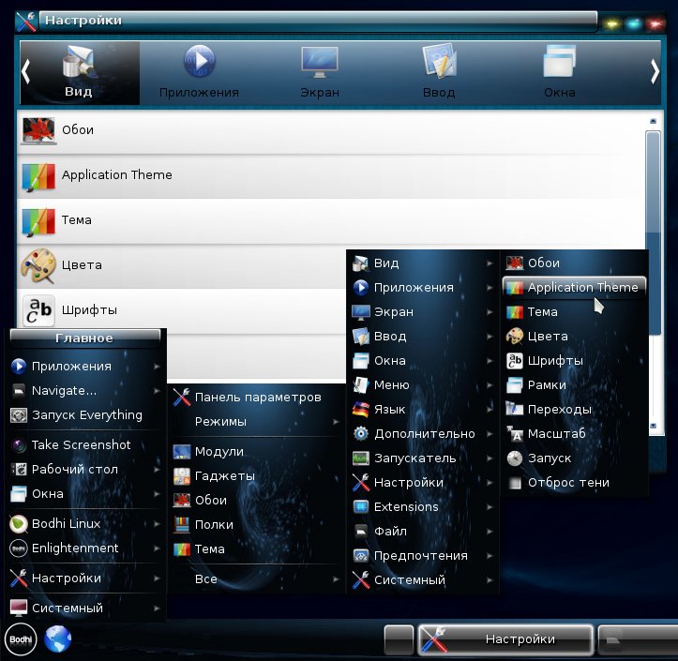
Task: Click the Обои wallpaper icon in settings list
Action: click(38, 130)
